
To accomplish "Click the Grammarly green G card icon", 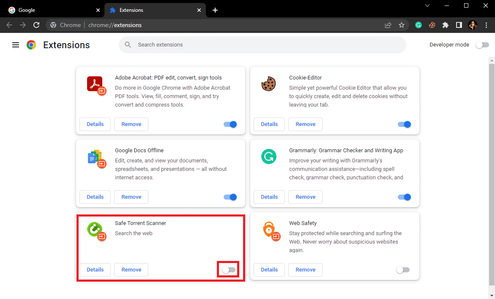I will [x=269, y=156].
